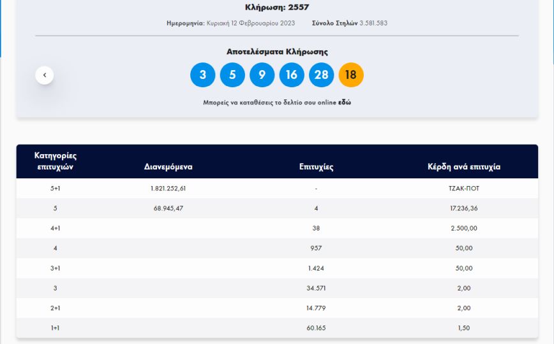
Task: Click the 17.236,36 winnings value
Action: click(x=463, y=208)
